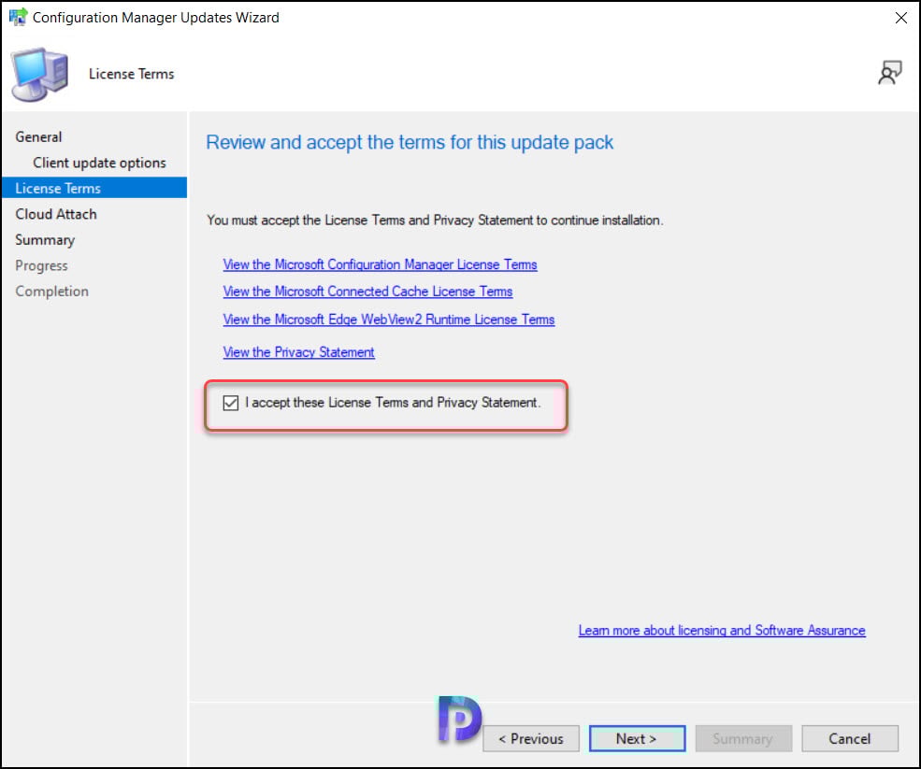The image size is (921, 769).
Task: Select the Progress step in sidebar
Action: 41,265
